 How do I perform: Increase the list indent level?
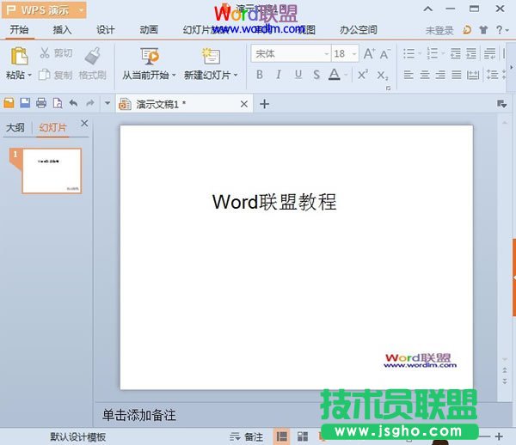tap(471, 53)
